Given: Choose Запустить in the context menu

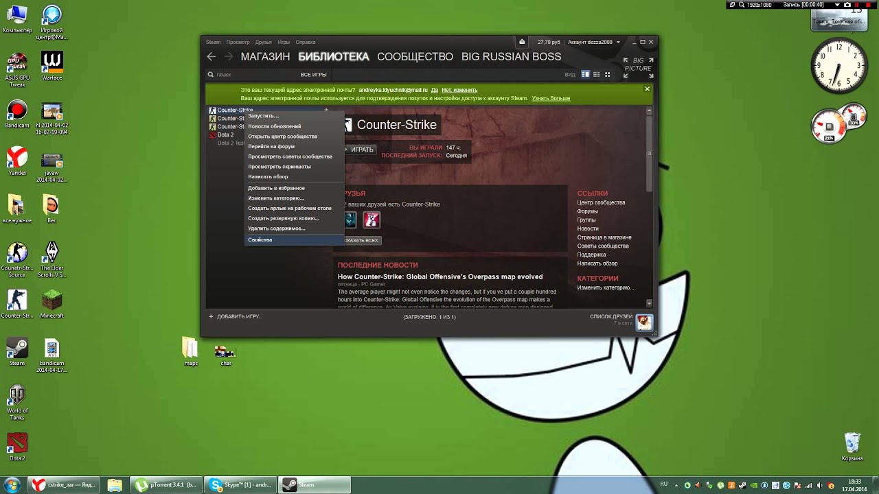Looking at the screenshot, I should pos(294,116).
